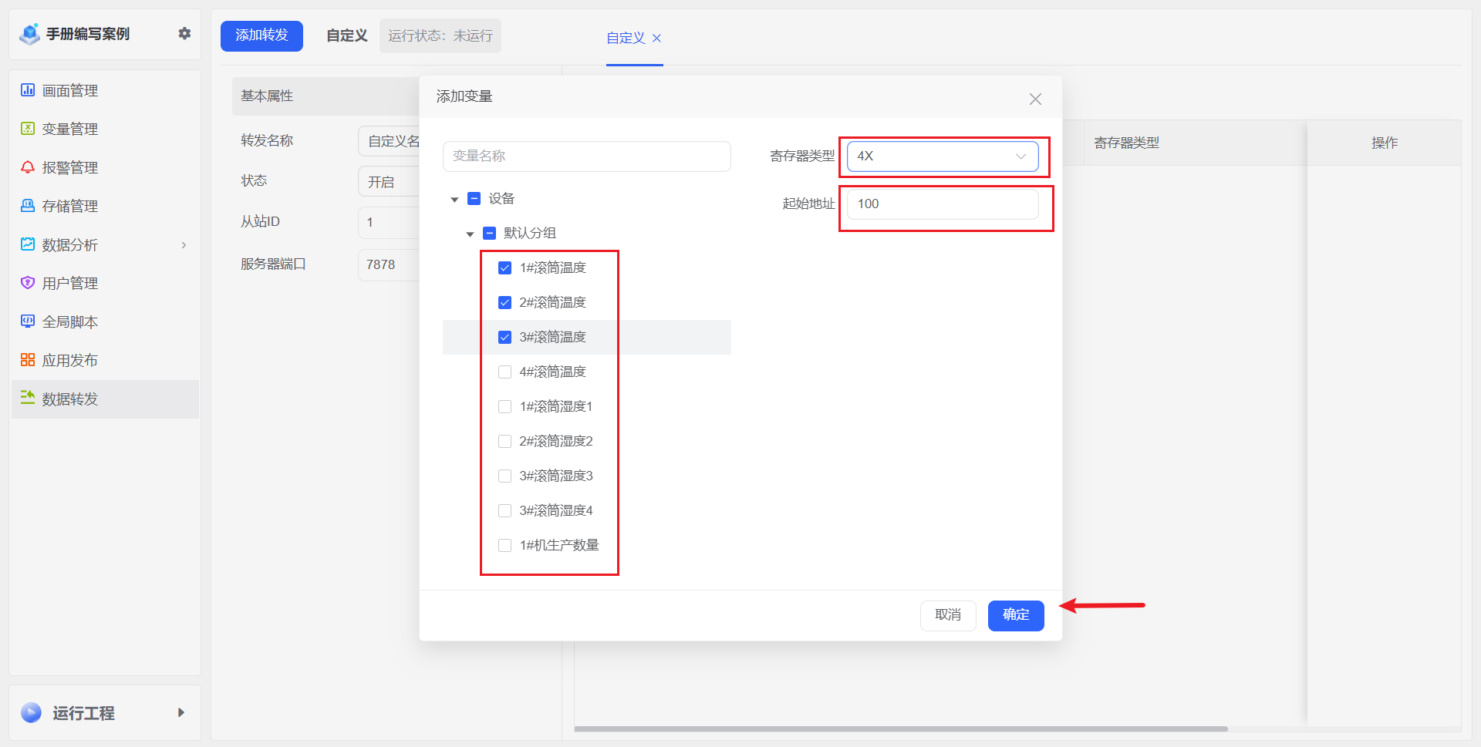Viewport: 1481px width, 747px height.
Task: Collapse the 默认分组 tree node arrow
Action: click(x=470, y=234)
